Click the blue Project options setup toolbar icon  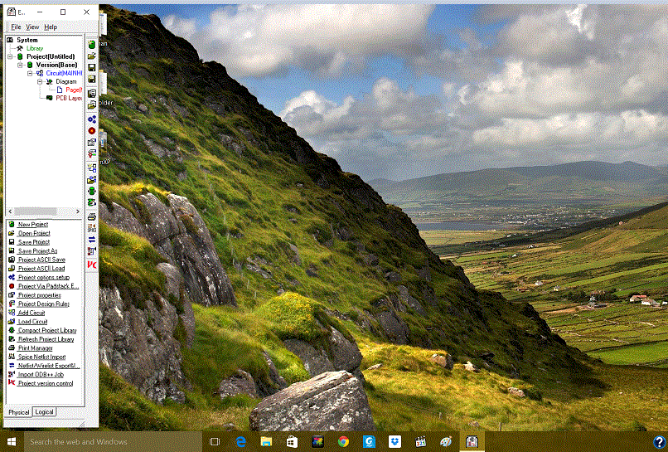tap(92, 119)
